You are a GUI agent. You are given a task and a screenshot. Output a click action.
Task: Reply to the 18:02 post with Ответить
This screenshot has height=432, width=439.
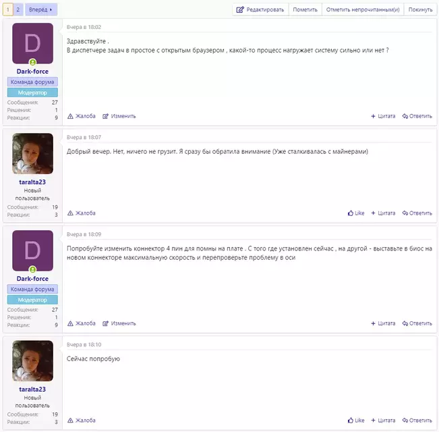417,116
